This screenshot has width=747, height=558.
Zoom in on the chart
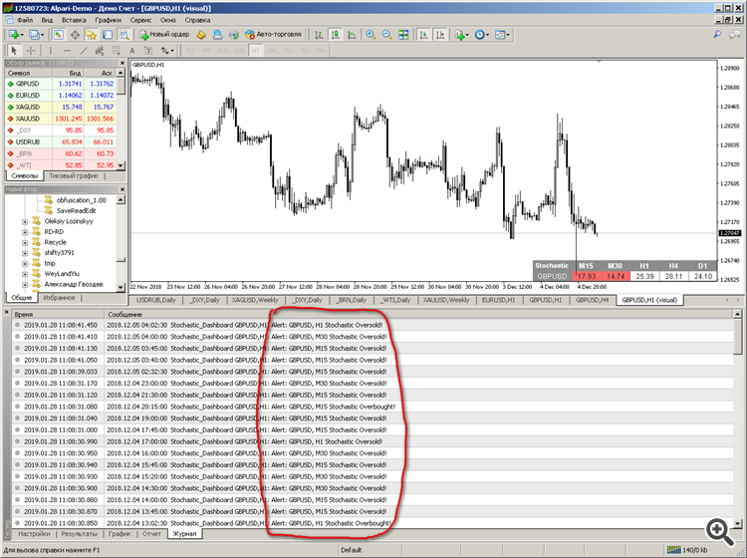(371, 35)
